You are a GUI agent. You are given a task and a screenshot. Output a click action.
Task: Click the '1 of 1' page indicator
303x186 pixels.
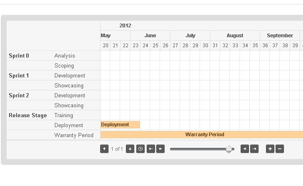click(117, 149)
